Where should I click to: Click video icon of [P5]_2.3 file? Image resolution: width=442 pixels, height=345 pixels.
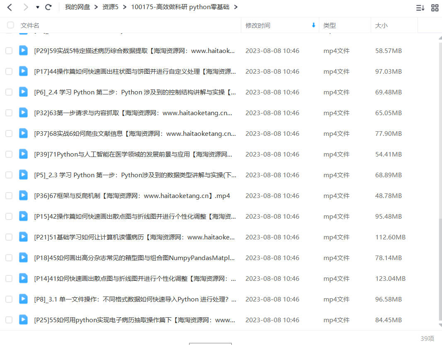[23, 175]
